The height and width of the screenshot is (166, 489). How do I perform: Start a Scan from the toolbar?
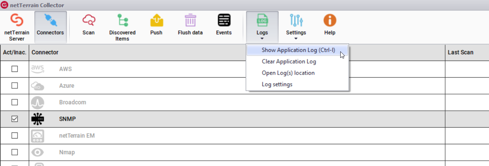(88, 20)
